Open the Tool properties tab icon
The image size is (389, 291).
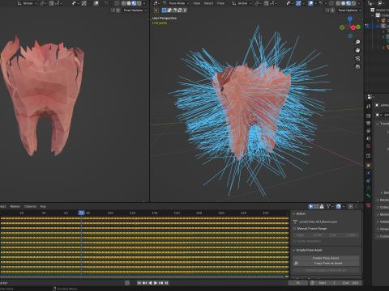pos(369,106)
